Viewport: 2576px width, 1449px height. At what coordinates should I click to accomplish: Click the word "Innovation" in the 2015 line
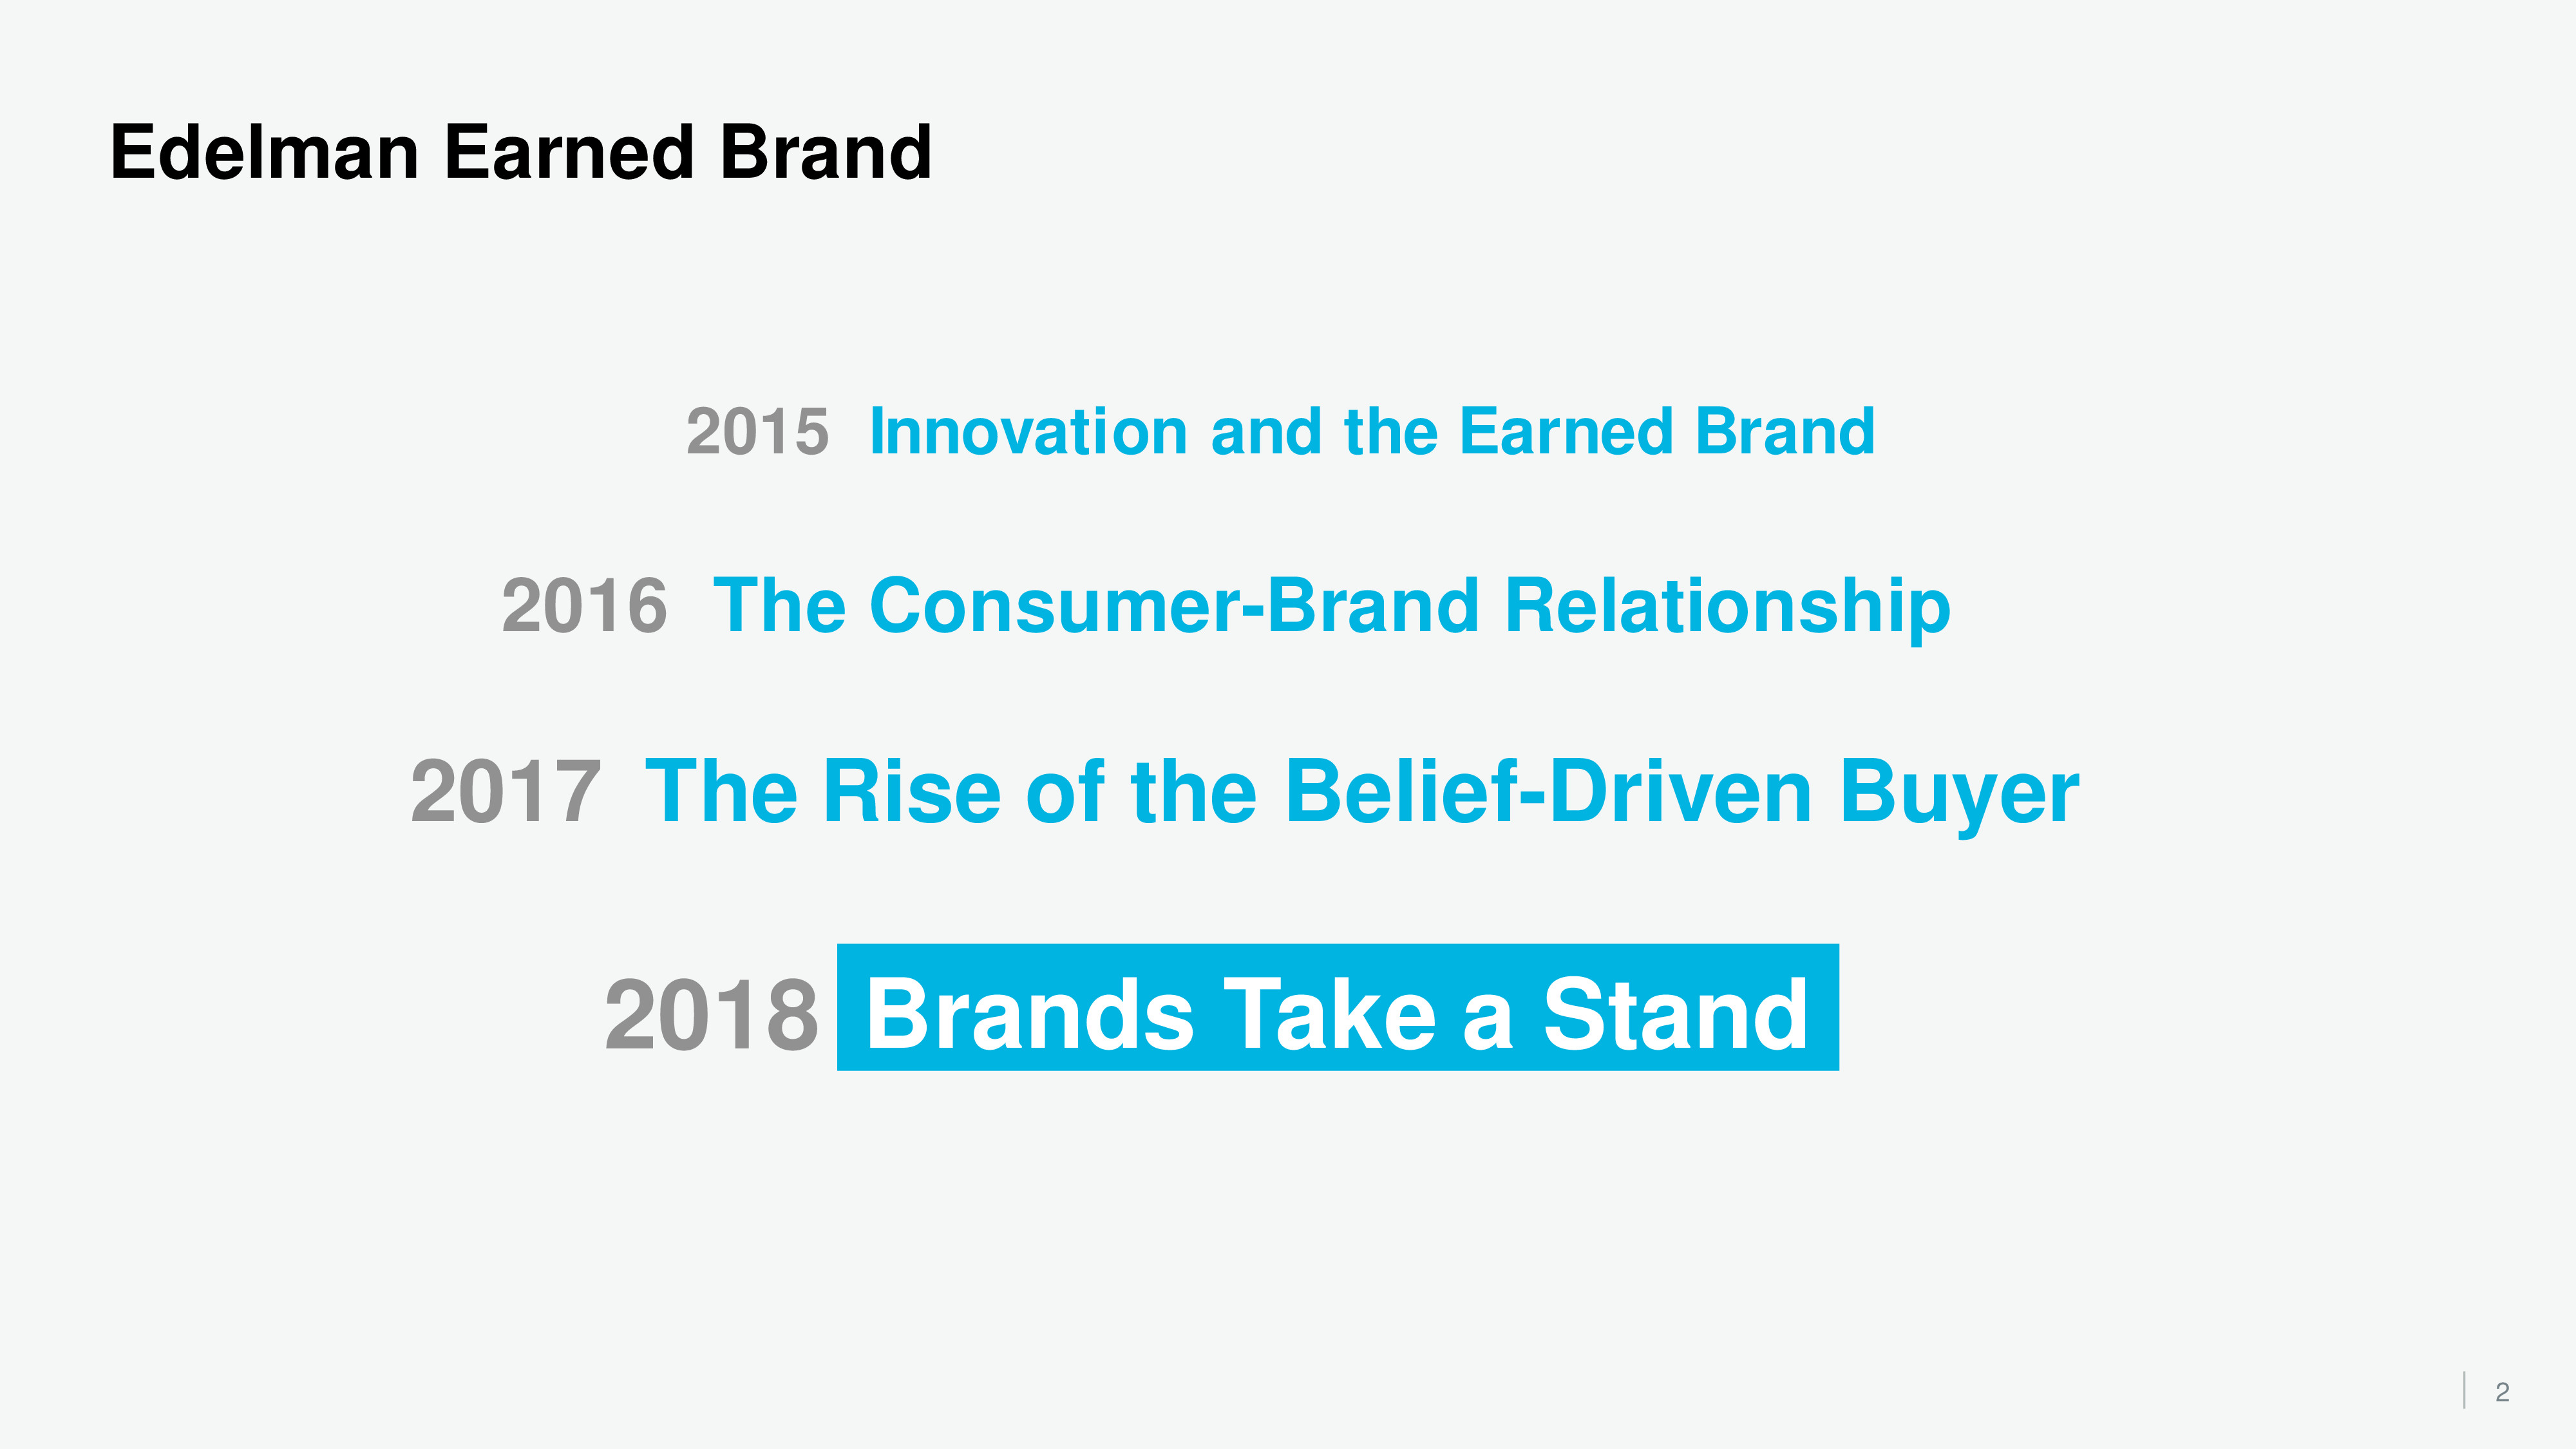[1028, 432]
